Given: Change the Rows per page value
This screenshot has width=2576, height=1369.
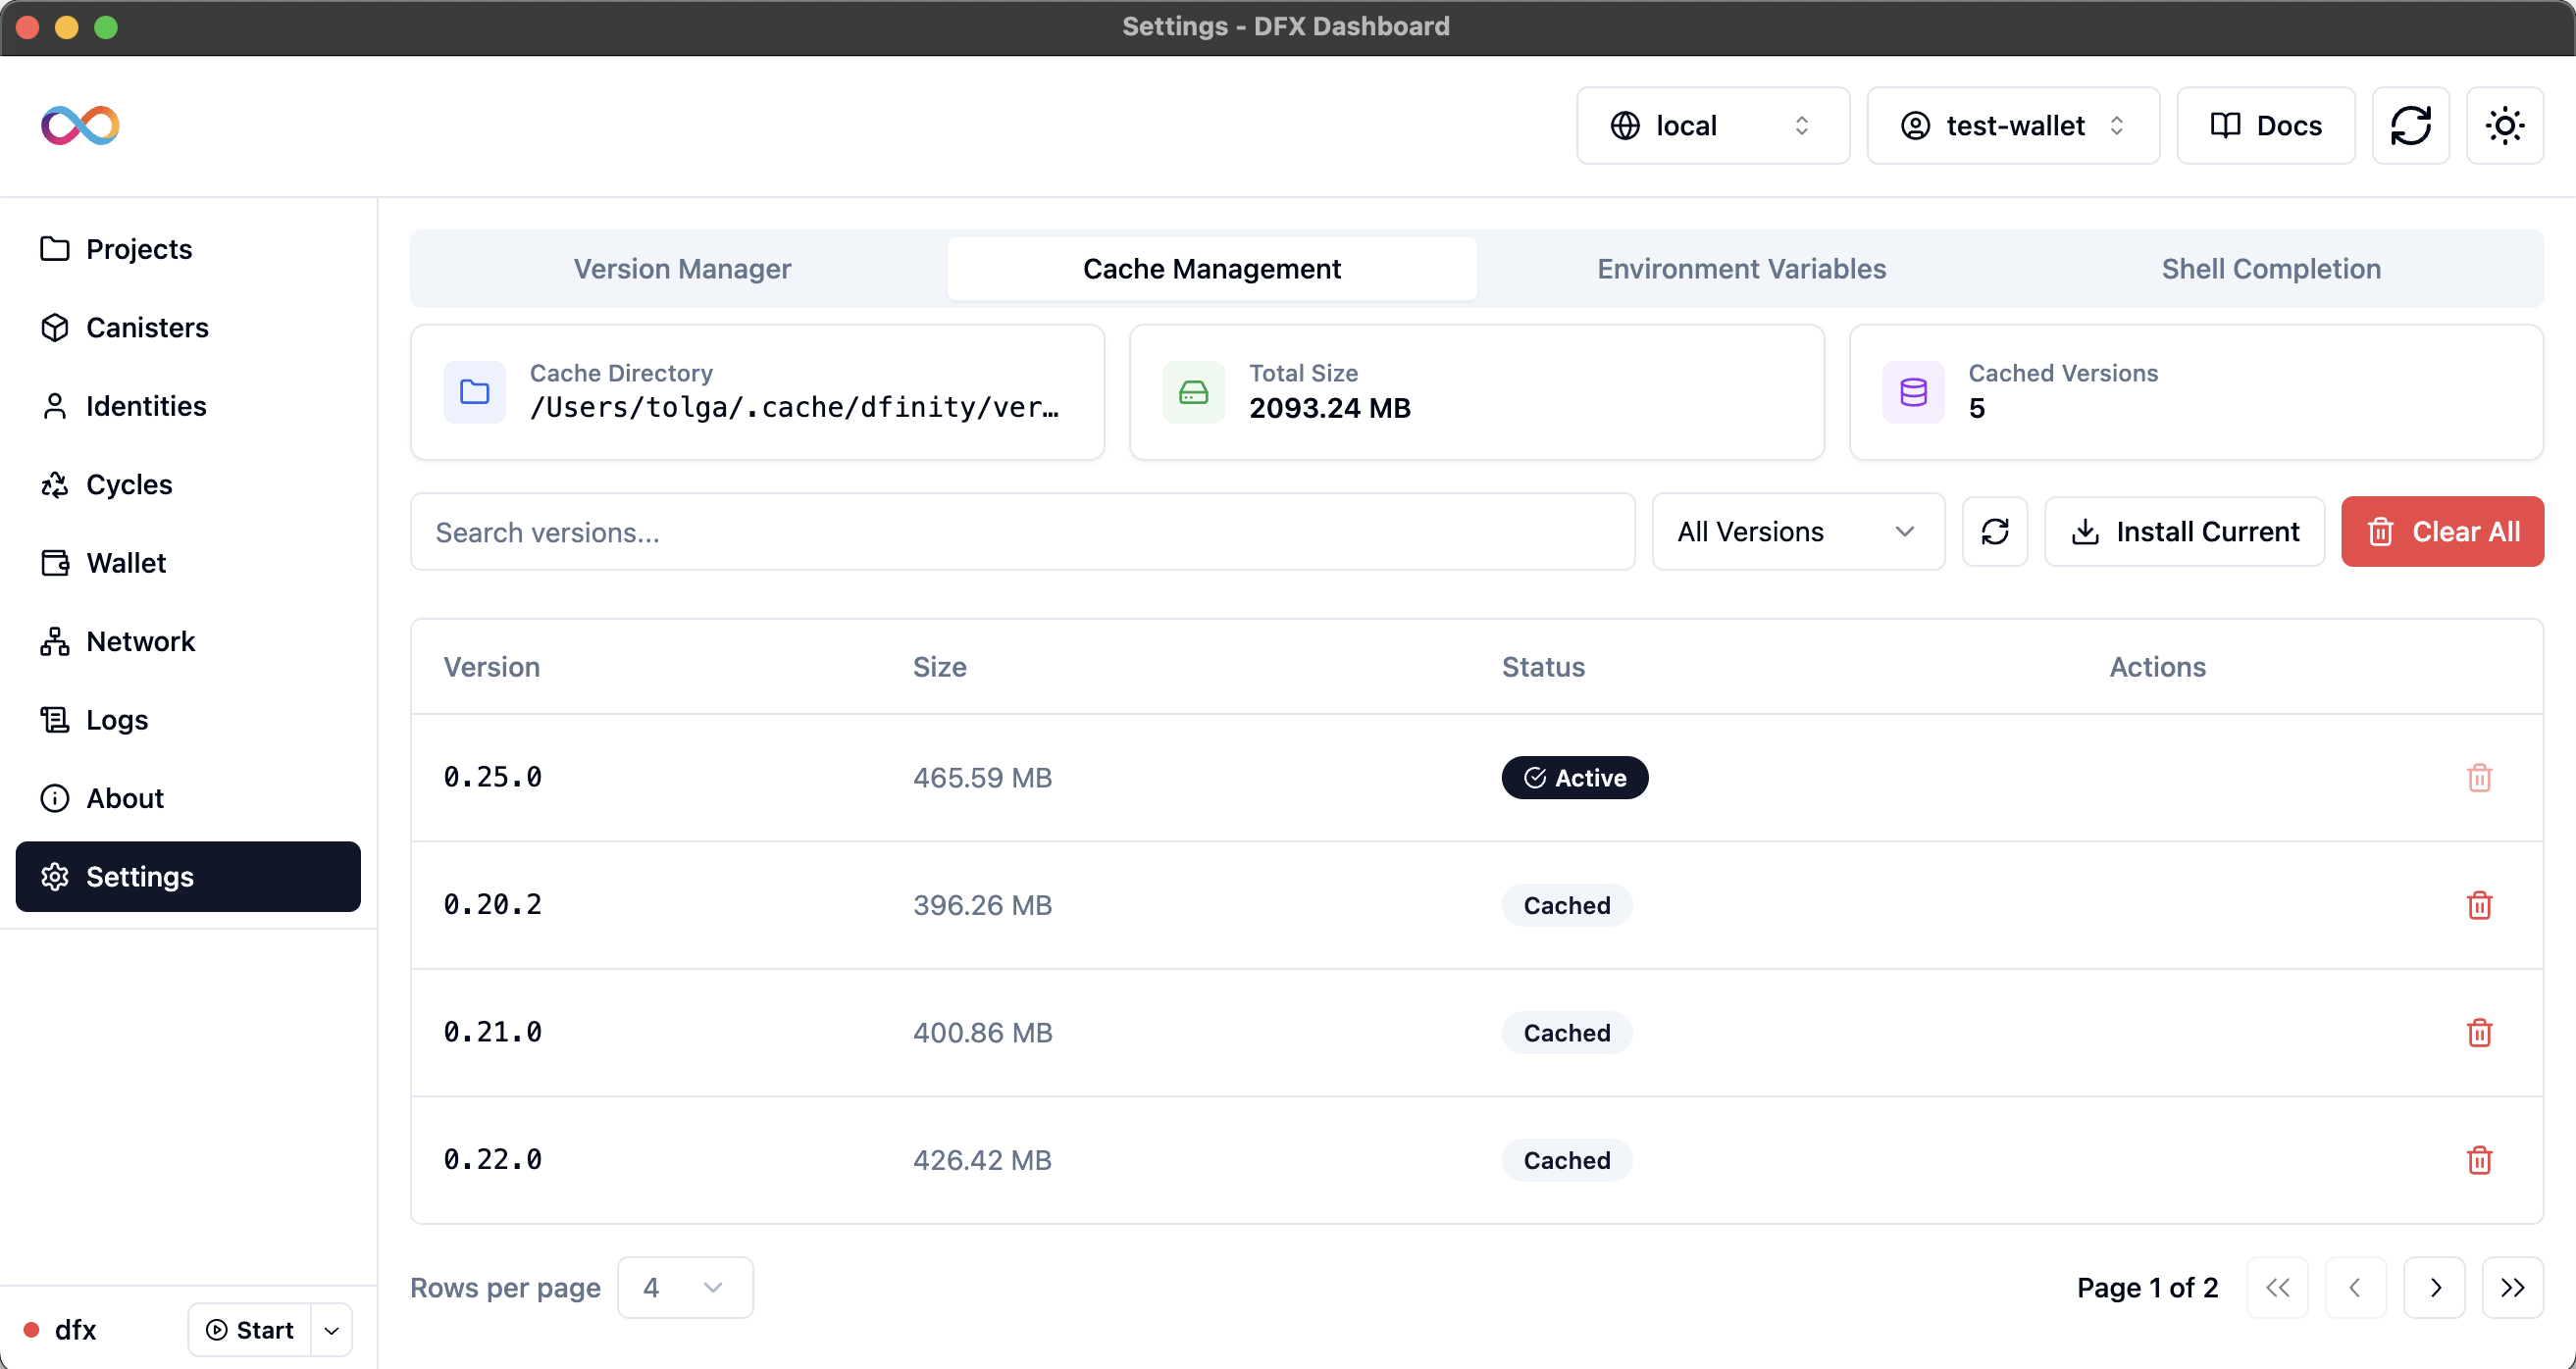Looking at the screenshot, I should click(x=685, y=1287).
